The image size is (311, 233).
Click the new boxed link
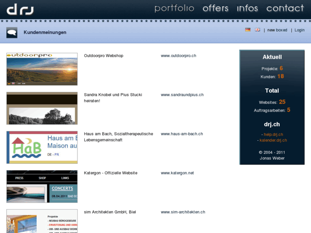(x=277, y=30)
